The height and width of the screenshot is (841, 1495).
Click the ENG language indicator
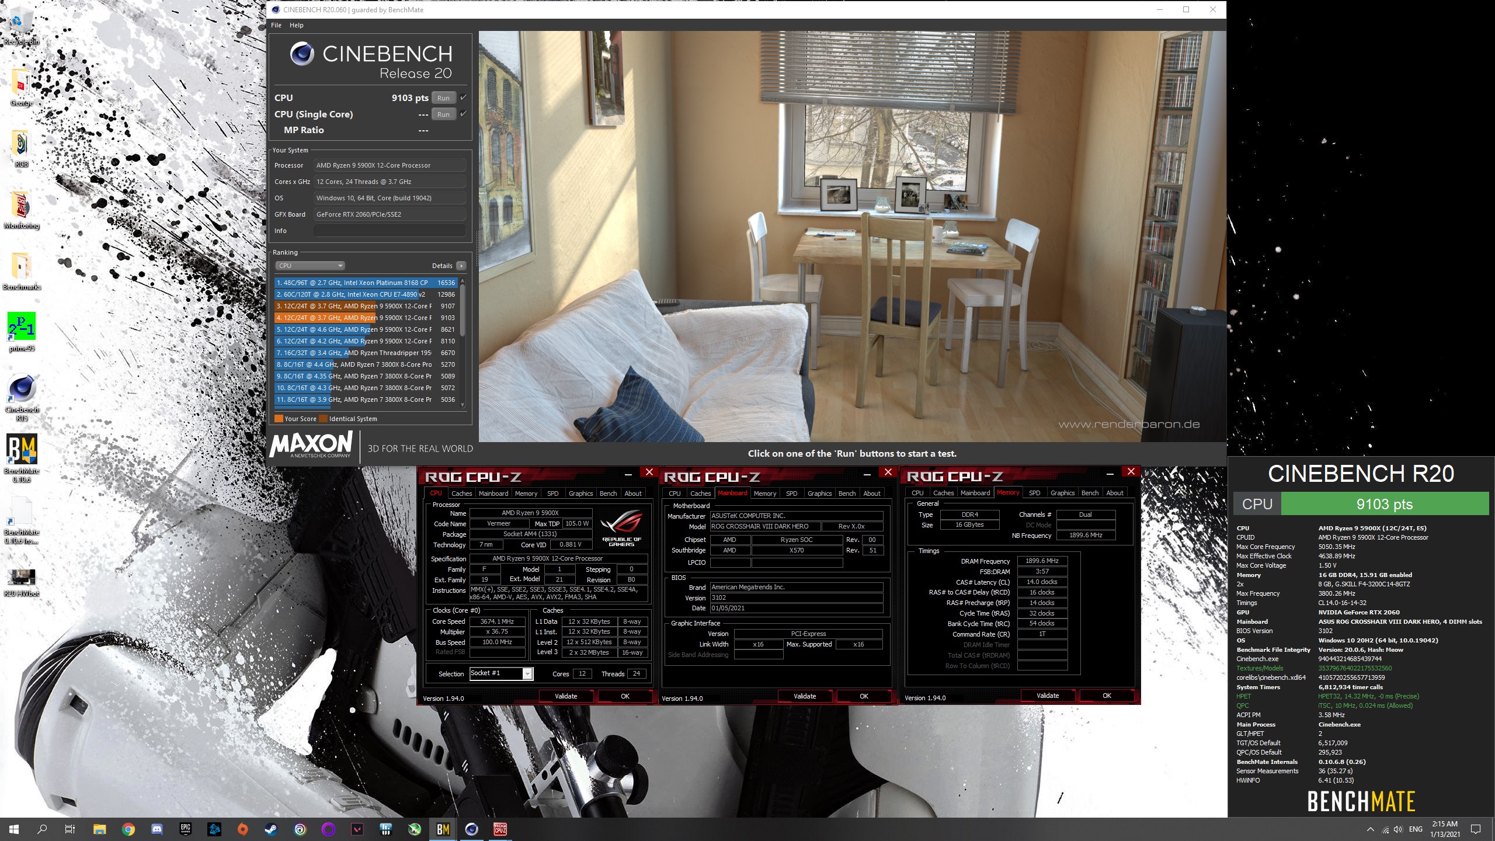click(x=1416, y=829)
